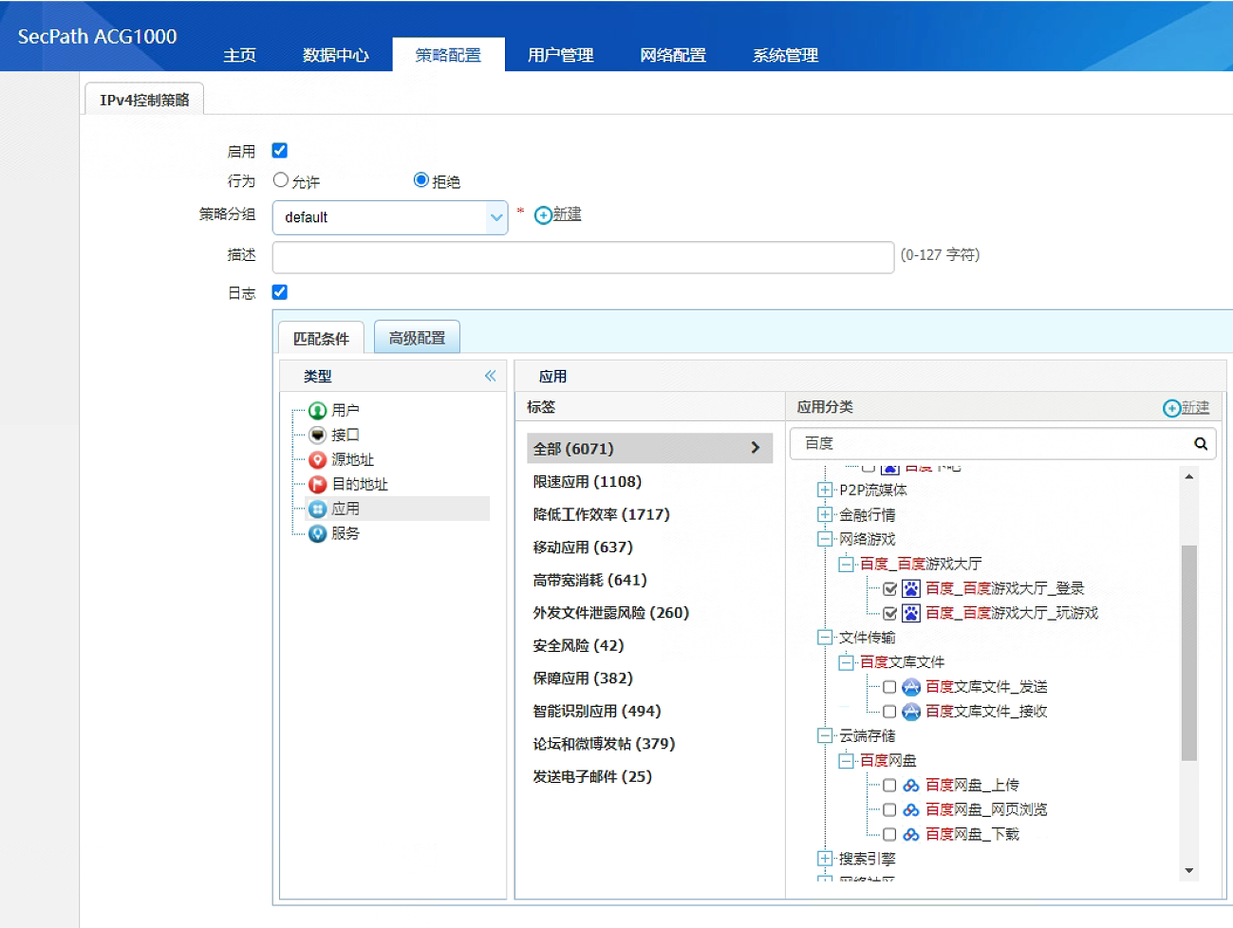Expand the P2P流媒体 category node

[x=825, y=490]
